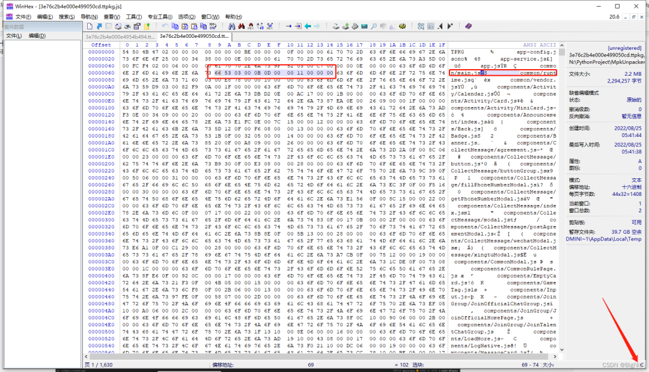This screenshot has height=372, width=649.
Task: Click the Open disk icon
Action: (336, 26)
